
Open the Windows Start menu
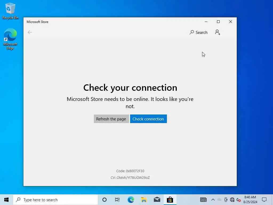6,200
